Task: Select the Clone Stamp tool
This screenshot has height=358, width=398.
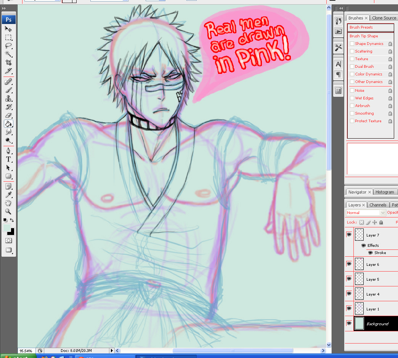Action: [x=8, y=99]
